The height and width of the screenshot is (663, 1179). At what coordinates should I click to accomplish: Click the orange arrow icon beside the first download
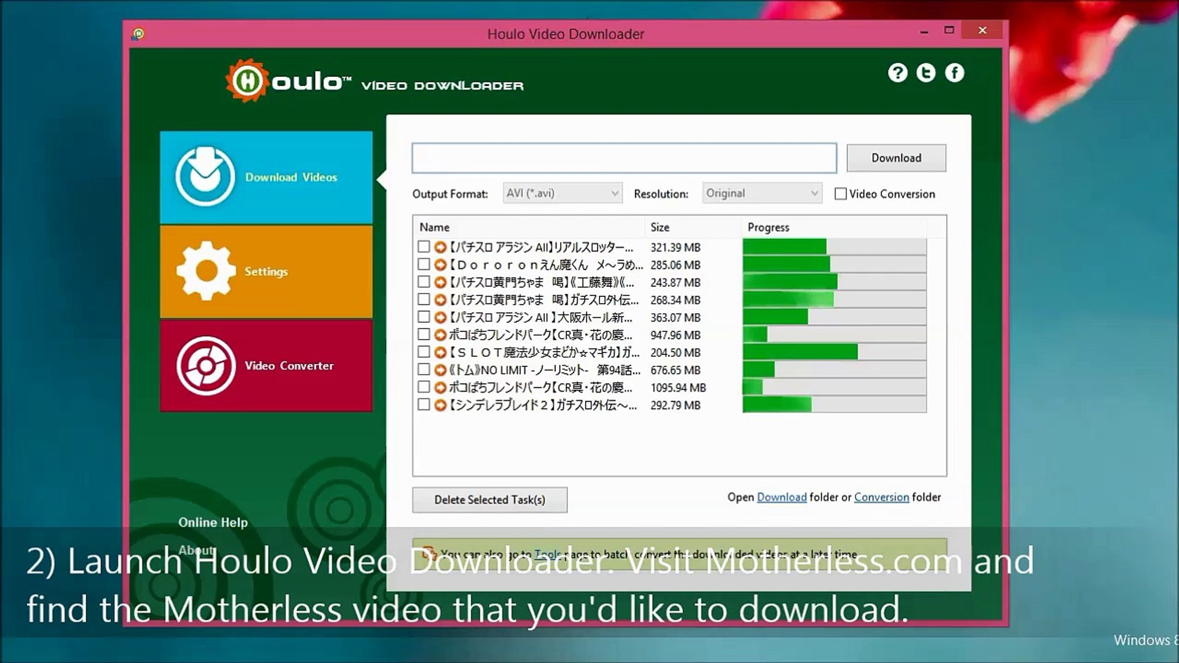(438, 247)
